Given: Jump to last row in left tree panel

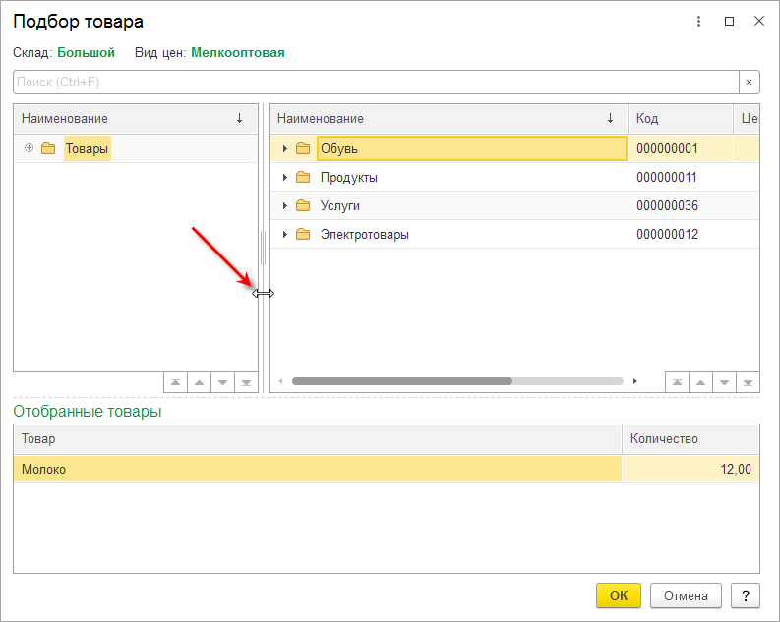Looking at the screenshot, I should pyautogui.click(x=246, y=382).
